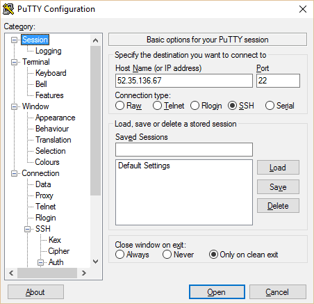314x304 pixels.
Task: Open the Data settings category
Action: point(43,184)
